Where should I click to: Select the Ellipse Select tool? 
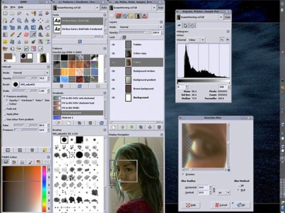(x=12, y=13)
